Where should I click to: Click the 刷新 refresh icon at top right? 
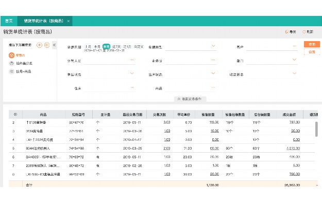click(304, 32)
